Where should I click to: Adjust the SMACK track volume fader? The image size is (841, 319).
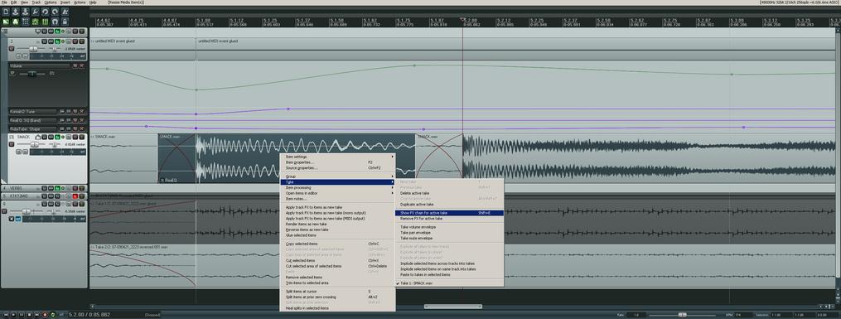coord(35,145)
